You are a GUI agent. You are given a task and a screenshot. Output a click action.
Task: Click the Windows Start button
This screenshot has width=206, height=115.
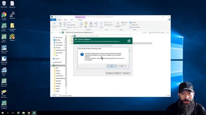click(x=2, y=113)
